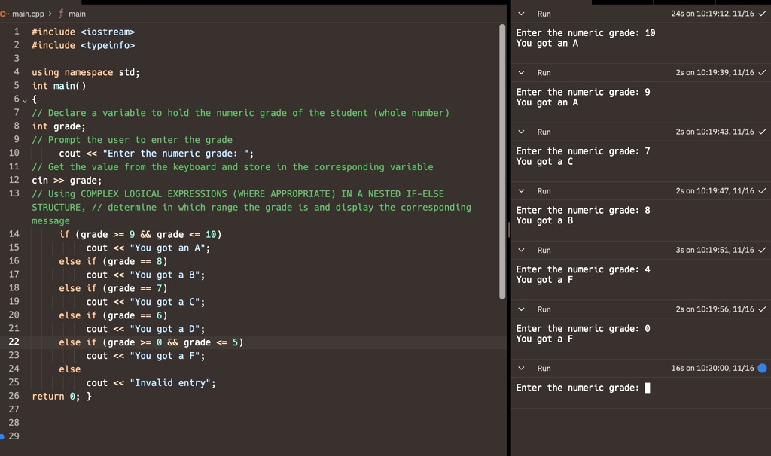Viewport: 771px width, 456px height.
Task: Select the main symbol in the breadcrumb
Action: click(x=77, y=14)
